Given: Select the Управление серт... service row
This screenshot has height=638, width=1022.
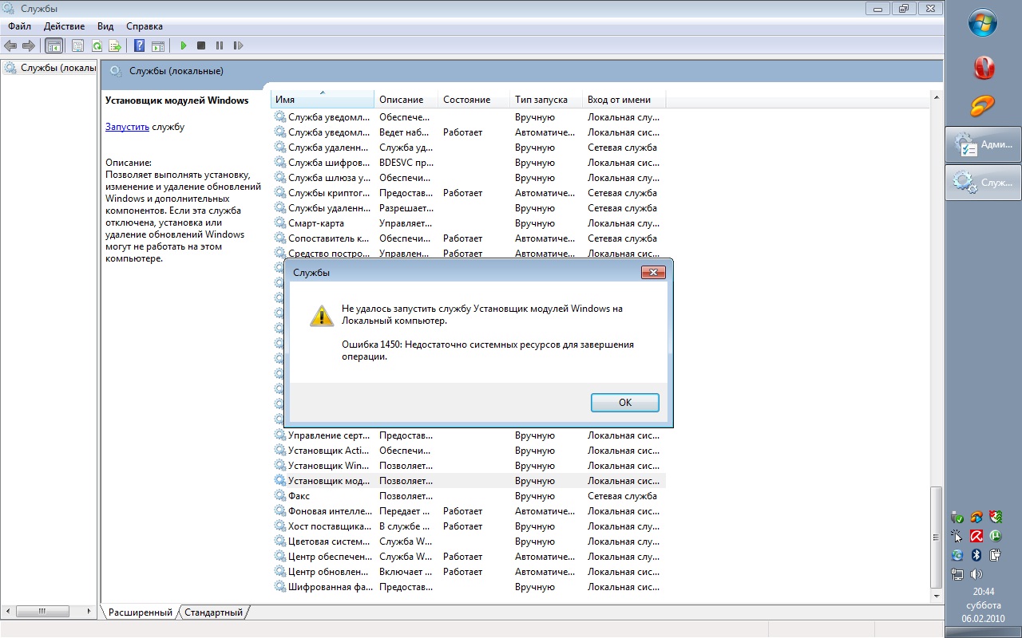Looking at the screenshot, I should pos(469,435).
